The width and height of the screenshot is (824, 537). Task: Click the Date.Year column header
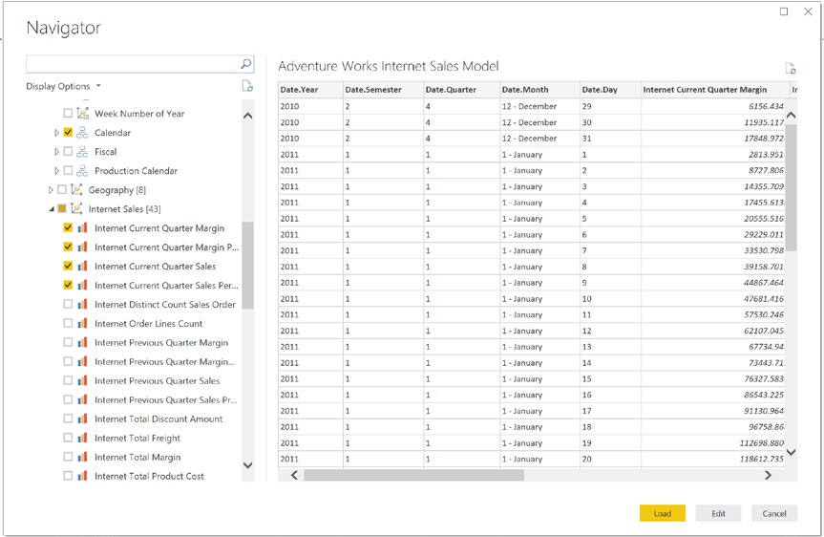click(x=310, y=90)
